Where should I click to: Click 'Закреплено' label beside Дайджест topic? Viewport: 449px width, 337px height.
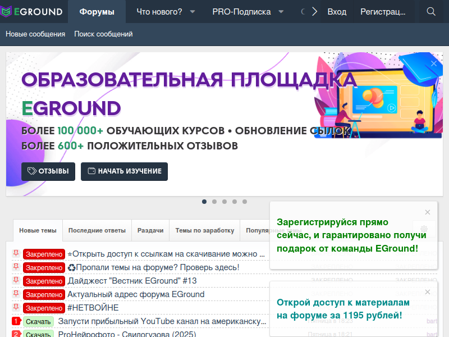44,281
